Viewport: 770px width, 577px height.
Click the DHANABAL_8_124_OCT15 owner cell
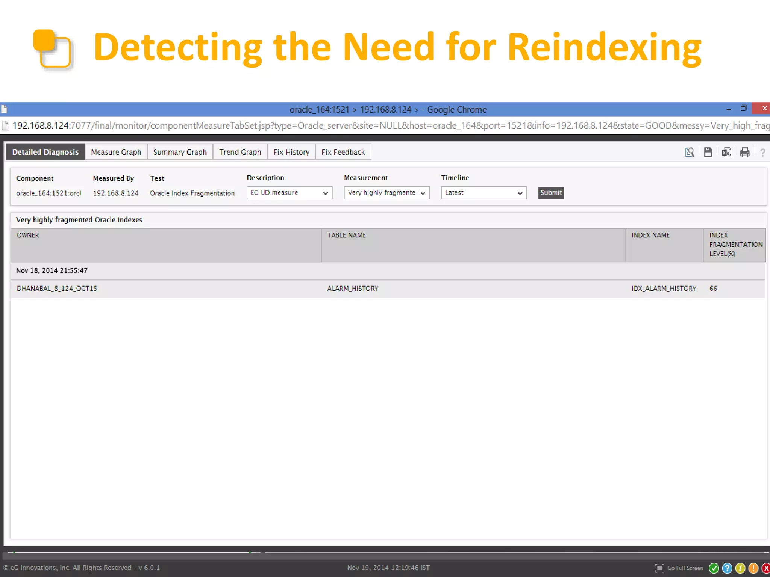(57, 288)
